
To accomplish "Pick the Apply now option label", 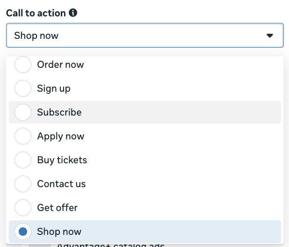I will pyautogui.click(x=61, y=137).
